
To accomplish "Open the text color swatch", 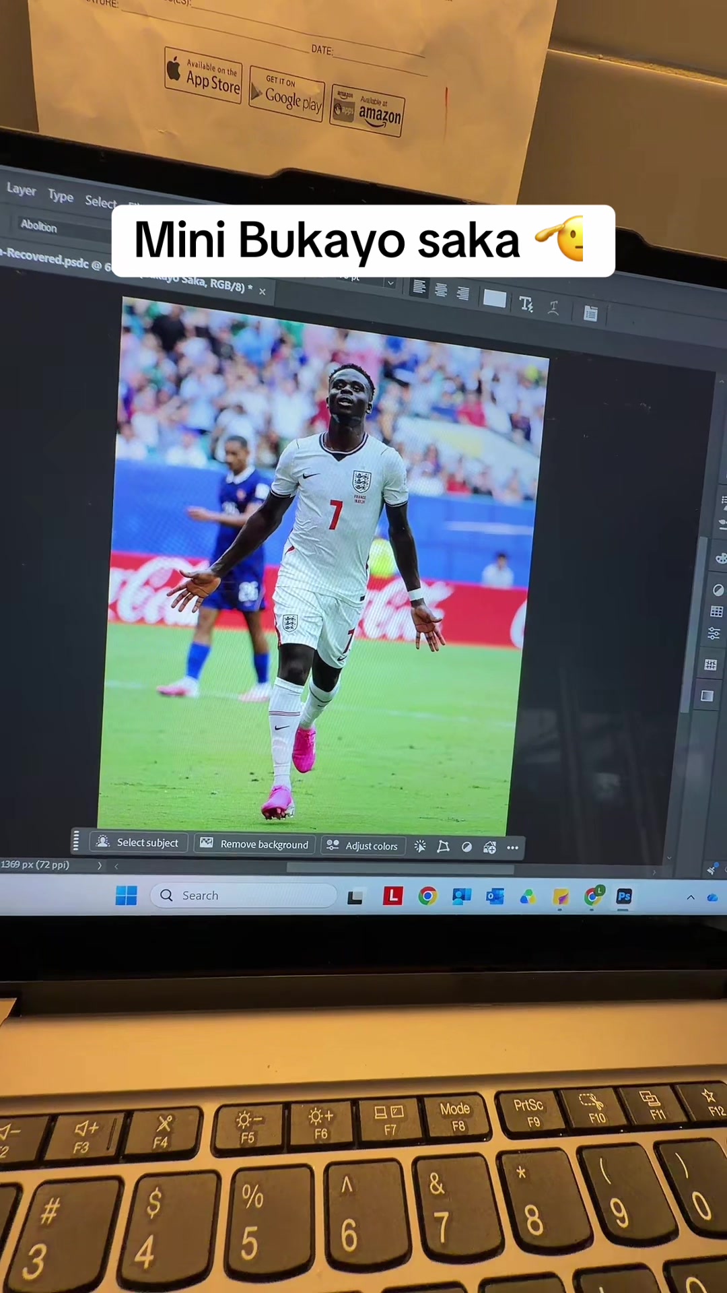I will pos(495,298).
